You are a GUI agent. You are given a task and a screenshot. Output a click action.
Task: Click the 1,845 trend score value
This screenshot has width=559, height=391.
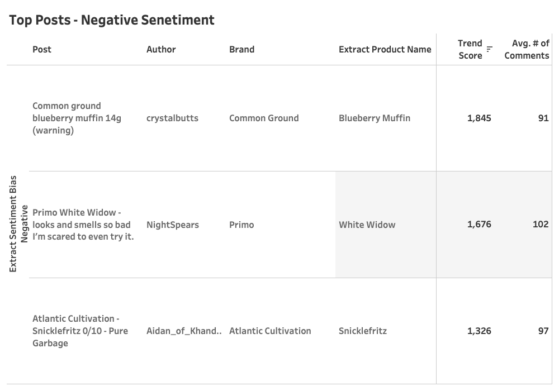pyautogui.click(x=479, y=118)
